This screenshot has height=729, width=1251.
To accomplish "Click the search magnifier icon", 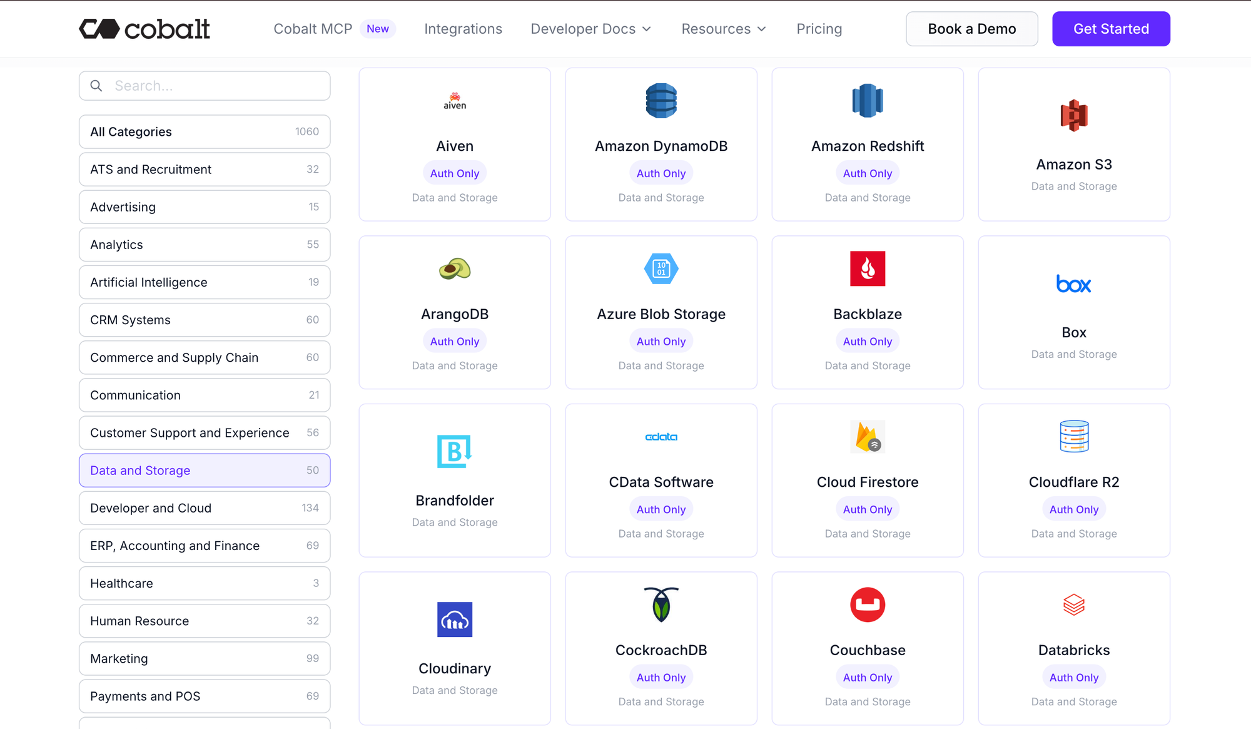I will click(x=96, y=86).
